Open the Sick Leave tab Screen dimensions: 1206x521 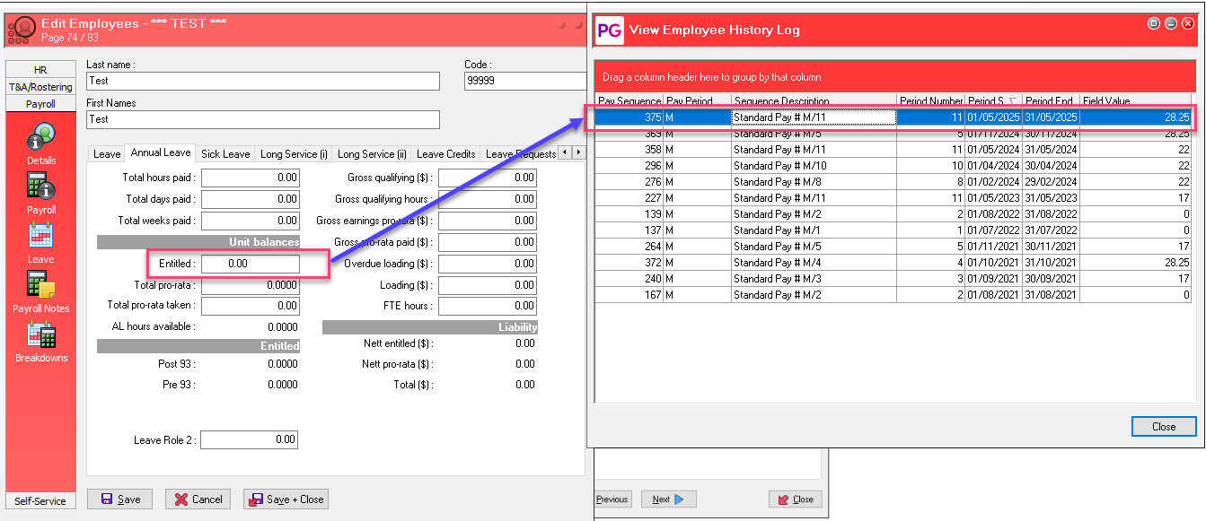(x=225, y=154)
